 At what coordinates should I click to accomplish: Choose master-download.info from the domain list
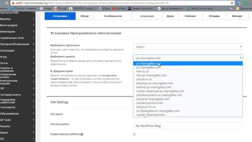point(188,115)
